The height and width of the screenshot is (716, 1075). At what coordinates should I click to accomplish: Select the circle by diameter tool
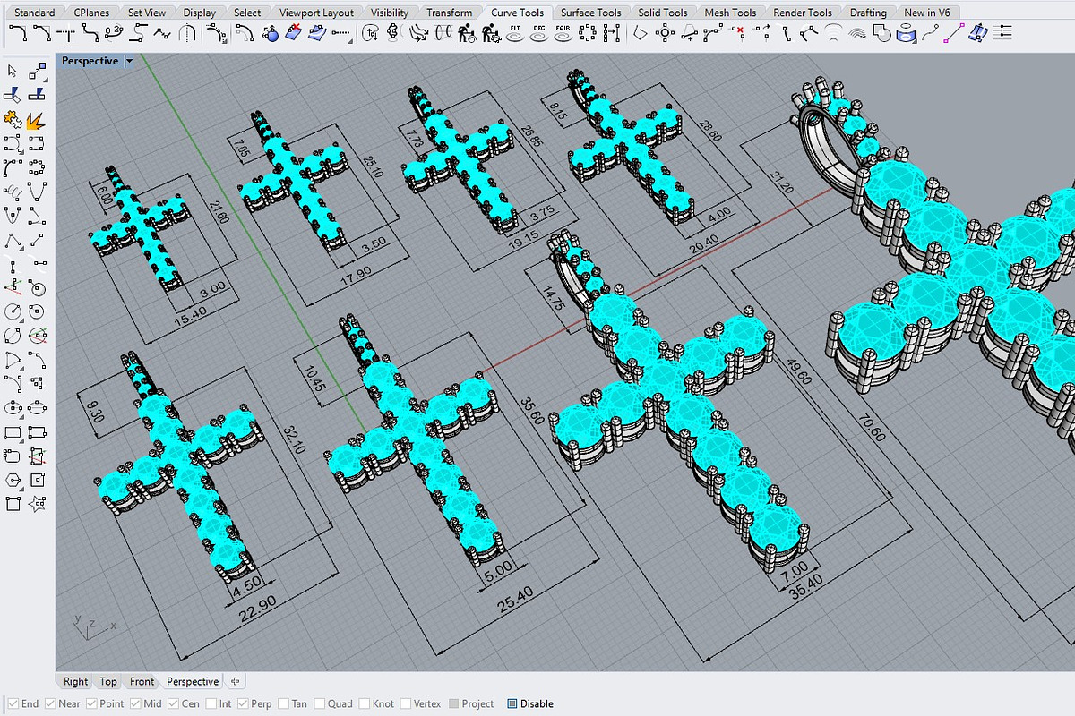click(13, 336)
